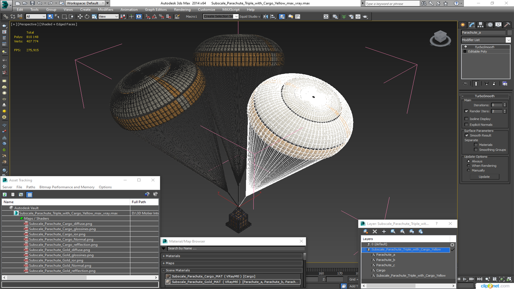Collapse the Scene Materials group
The height and width of the screenshot is (289, 514).
tap(164, 270)
